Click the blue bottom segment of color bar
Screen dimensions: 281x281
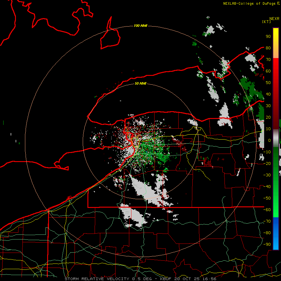point(276,234)
